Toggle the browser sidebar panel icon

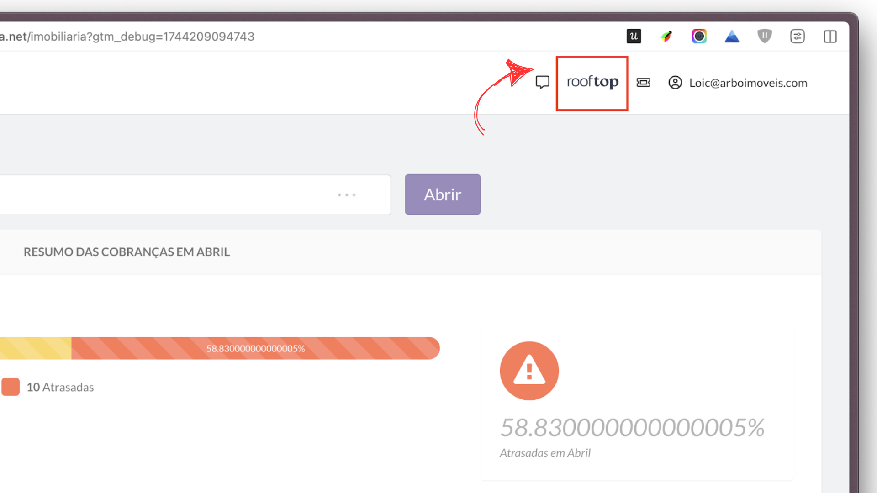(x=830, y=37)
